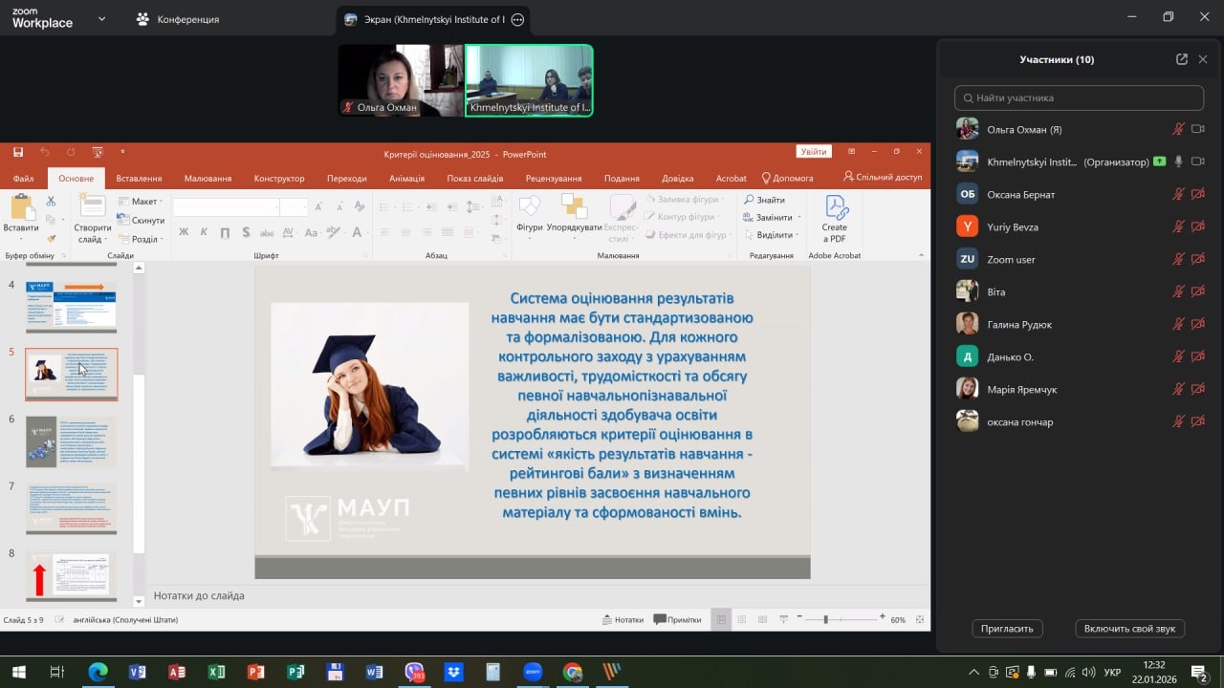The height and width of the screenshot is (688, 1224).
Task: Click the Invite (Пригласить) button
Action: [x=1007, y=628]
